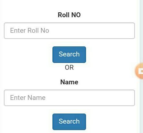Submit name search with bottom Search button

pyautogui.click(x=69, y=122)
